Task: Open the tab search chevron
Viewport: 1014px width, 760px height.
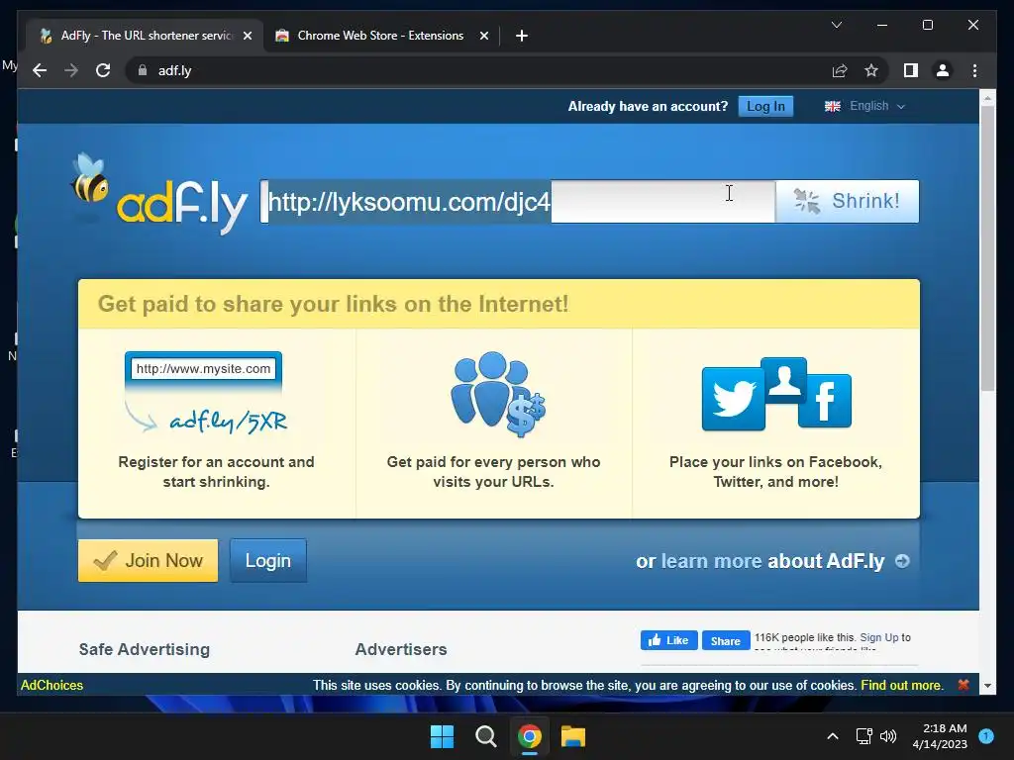Action: click(x=836, y=25)
